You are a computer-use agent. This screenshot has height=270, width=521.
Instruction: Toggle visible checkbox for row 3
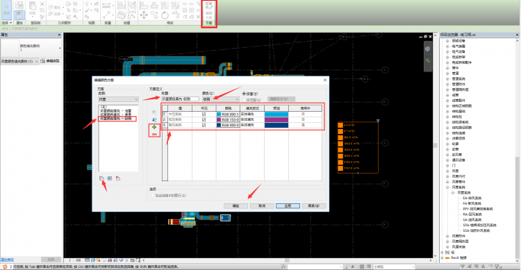tap(204, 125)
